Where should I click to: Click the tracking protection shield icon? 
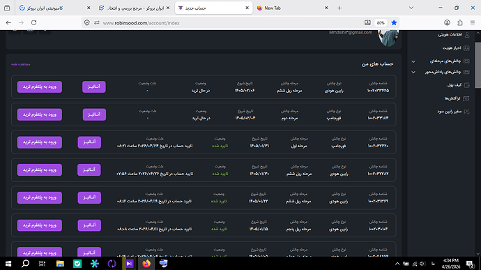(87, 23)
